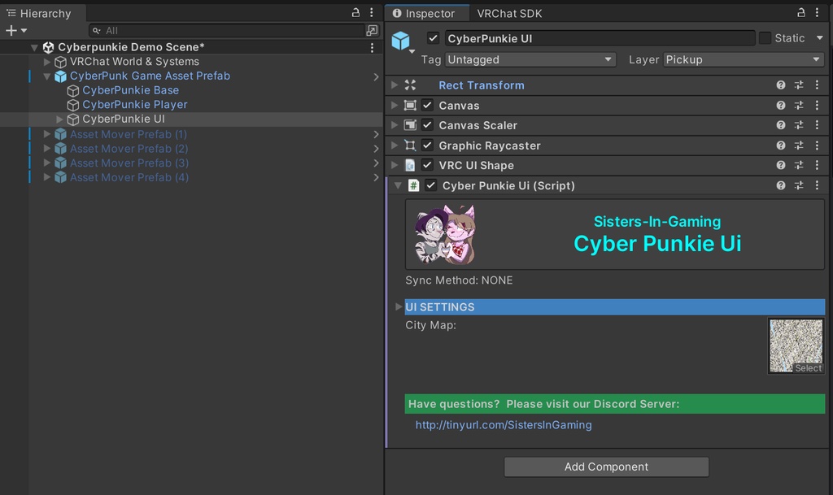The height and width of the screenshot is (495, 833).
Task: Open the Cyber Punkie Ui script's three-dot menu
Action: [x=818, y=185]
